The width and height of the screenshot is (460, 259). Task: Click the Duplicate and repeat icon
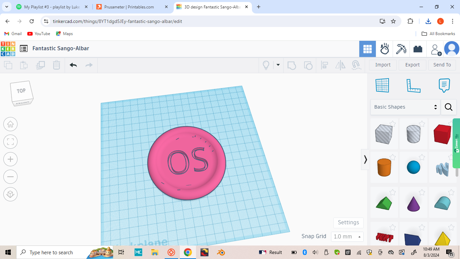[40, 65]
